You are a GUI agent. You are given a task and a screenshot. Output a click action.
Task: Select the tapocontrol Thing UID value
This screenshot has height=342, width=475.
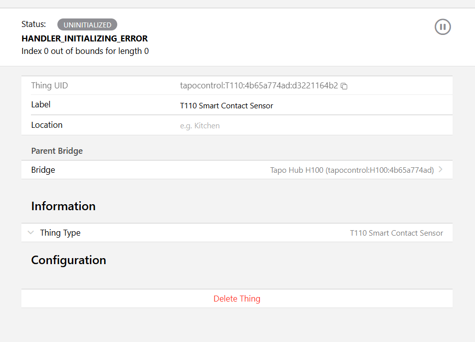click(258, 85)
